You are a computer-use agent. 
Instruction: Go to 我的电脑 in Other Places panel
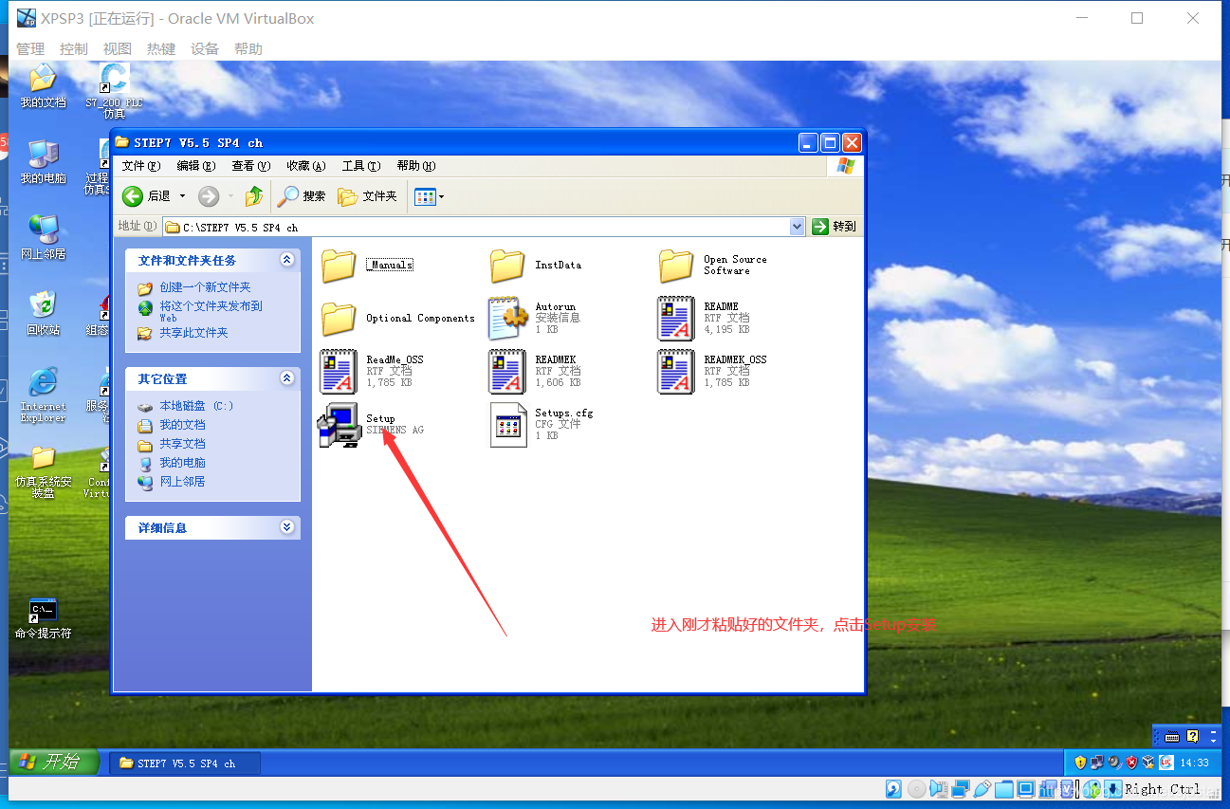(182, 463)
